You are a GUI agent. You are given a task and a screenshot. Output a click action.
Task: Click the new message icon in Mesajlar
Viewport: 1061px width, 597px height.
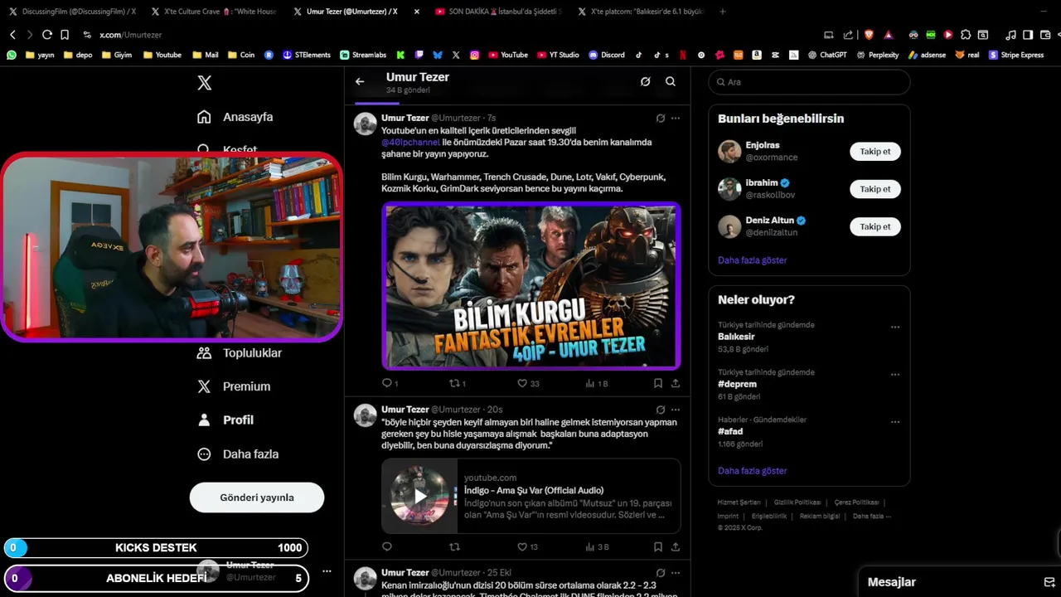pyautogui.click(x=1049, y=582)
